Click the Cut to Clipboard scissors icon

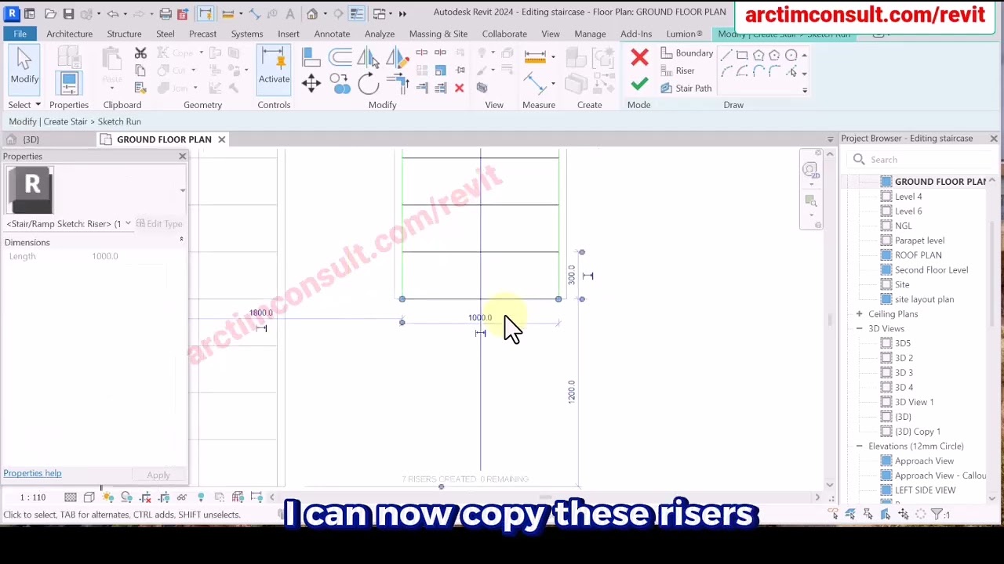140,53
